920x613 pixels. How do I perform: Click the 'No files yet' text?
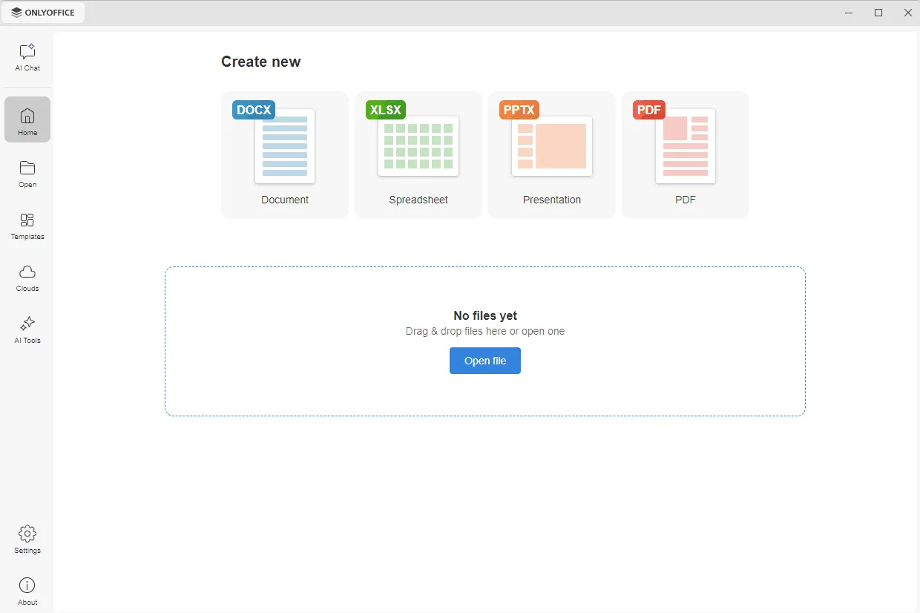point(485,315)
